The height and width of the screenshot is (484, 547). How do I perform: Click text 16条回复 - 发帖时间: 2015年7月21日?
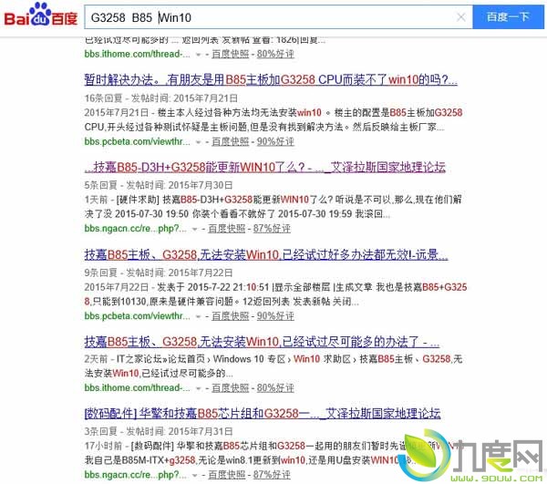tap(161, 98)
